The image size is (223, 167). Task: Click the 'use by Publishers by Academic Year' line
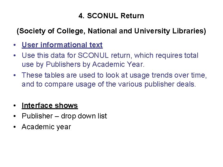pos(83,64)
